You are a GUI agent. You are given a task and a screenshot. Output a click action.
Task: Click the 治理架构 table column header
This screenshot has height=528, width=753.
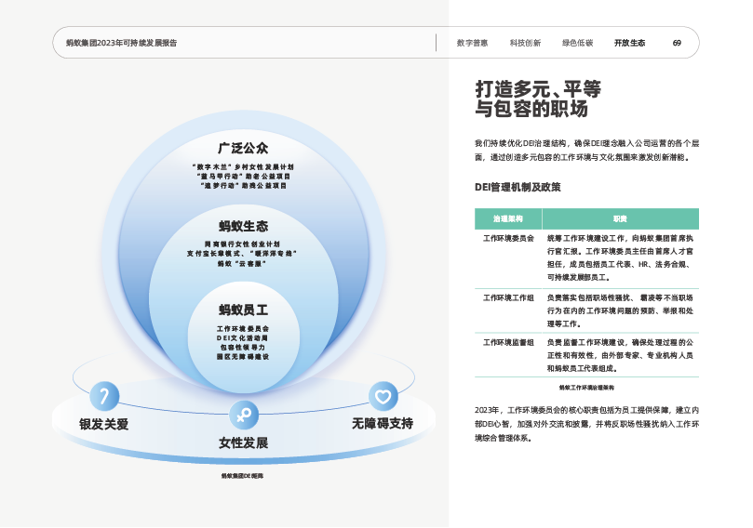[x=507, y=218]
